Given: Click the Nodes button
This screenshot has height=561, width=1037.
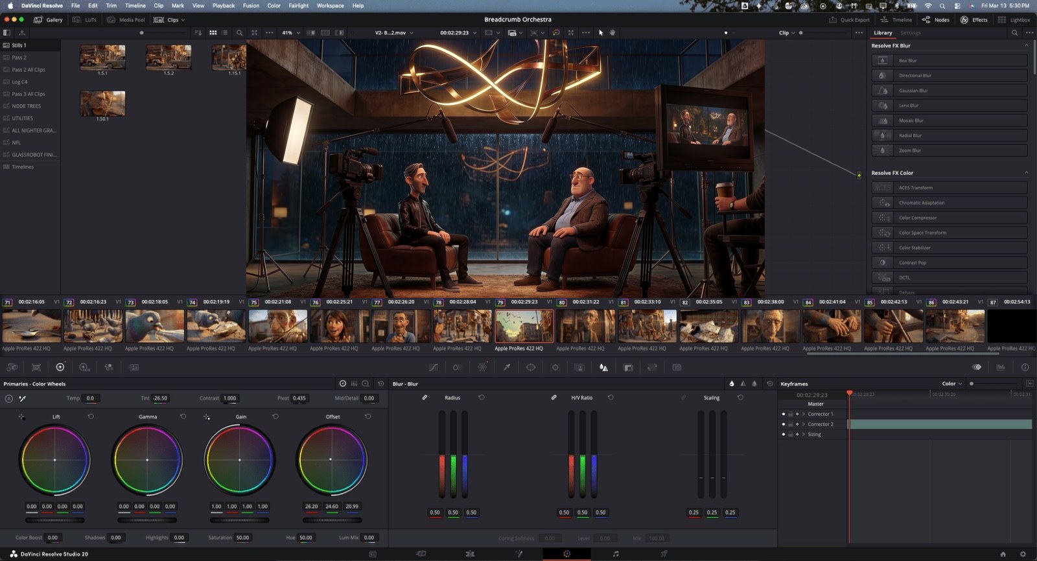Looking at the screenshot, I should coord(936,19).
